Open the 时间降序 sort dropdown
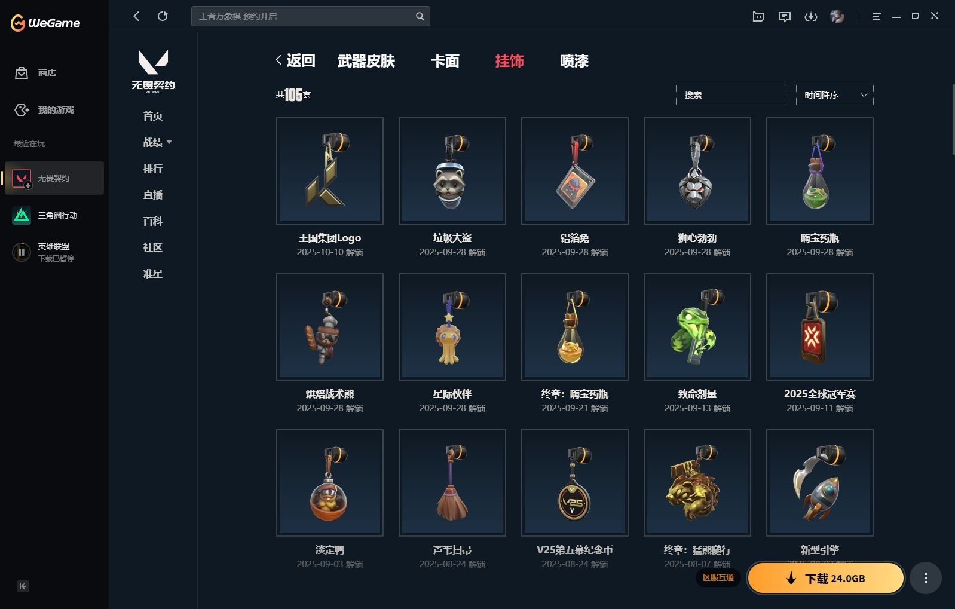Viewport: 955px width, 609px height. click(x=834, y=95)
